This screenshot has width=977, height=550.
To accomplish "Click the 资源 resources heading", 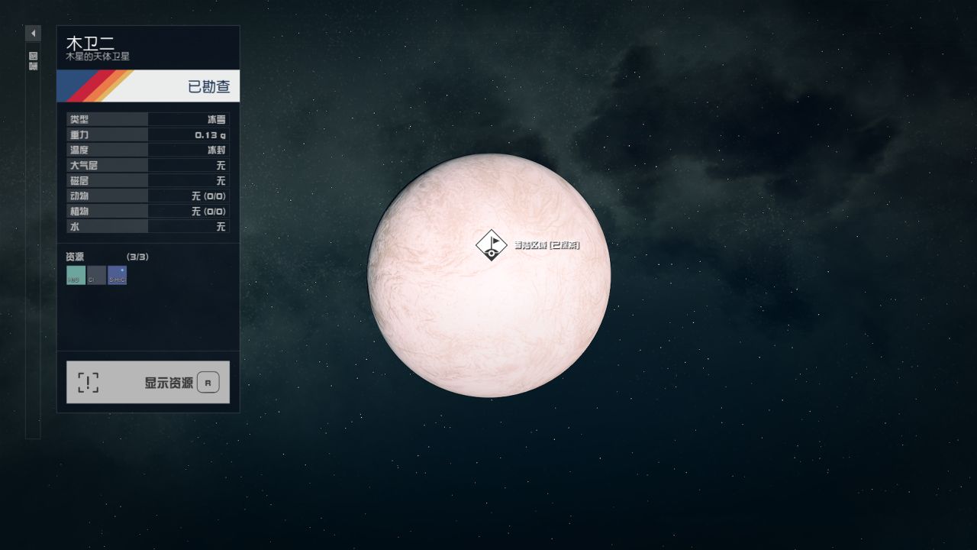I will coord(75,257).
